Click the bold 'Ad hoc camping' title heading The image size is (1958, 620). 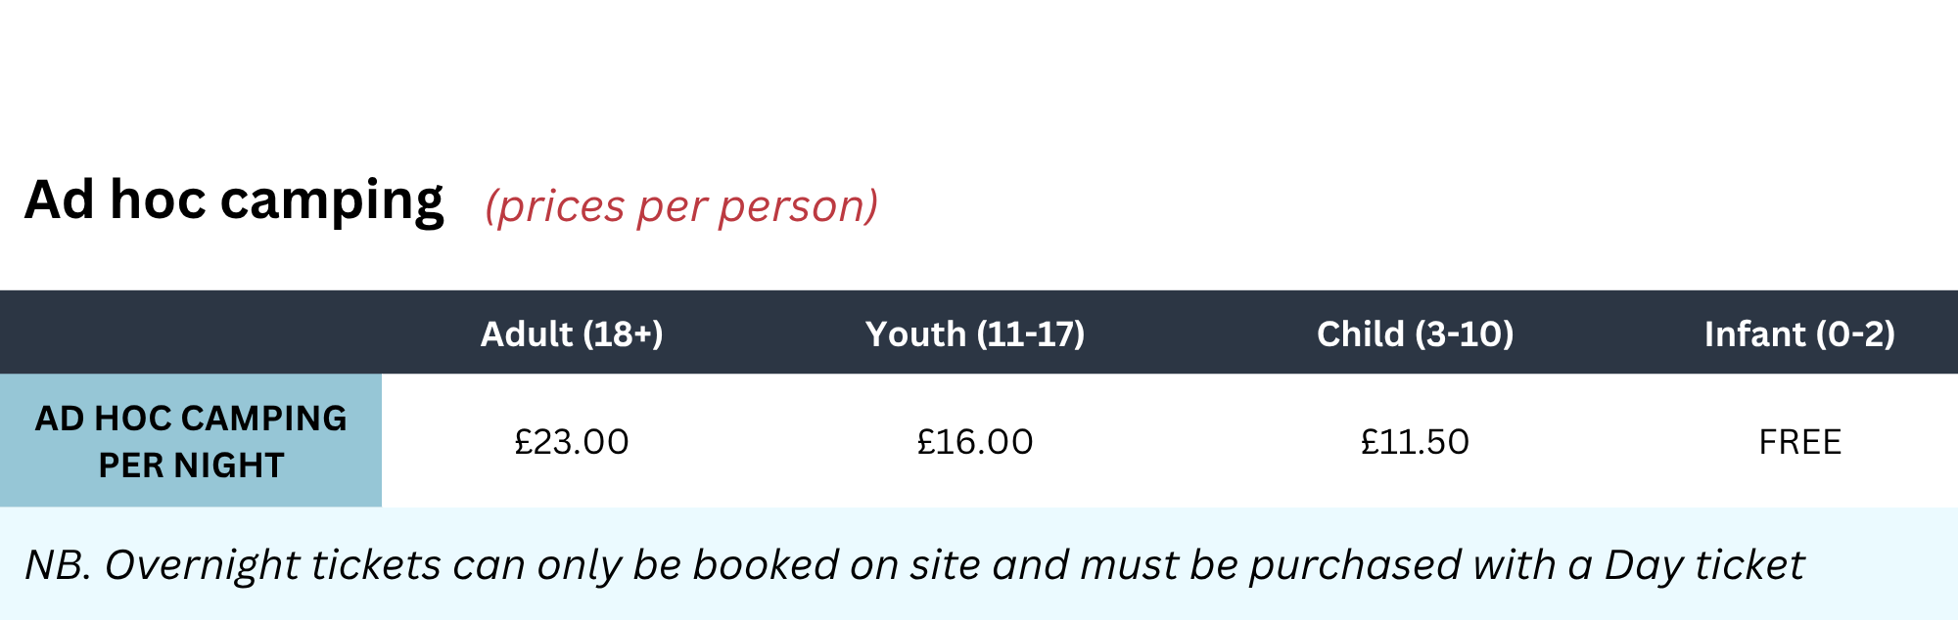(234, 201)
